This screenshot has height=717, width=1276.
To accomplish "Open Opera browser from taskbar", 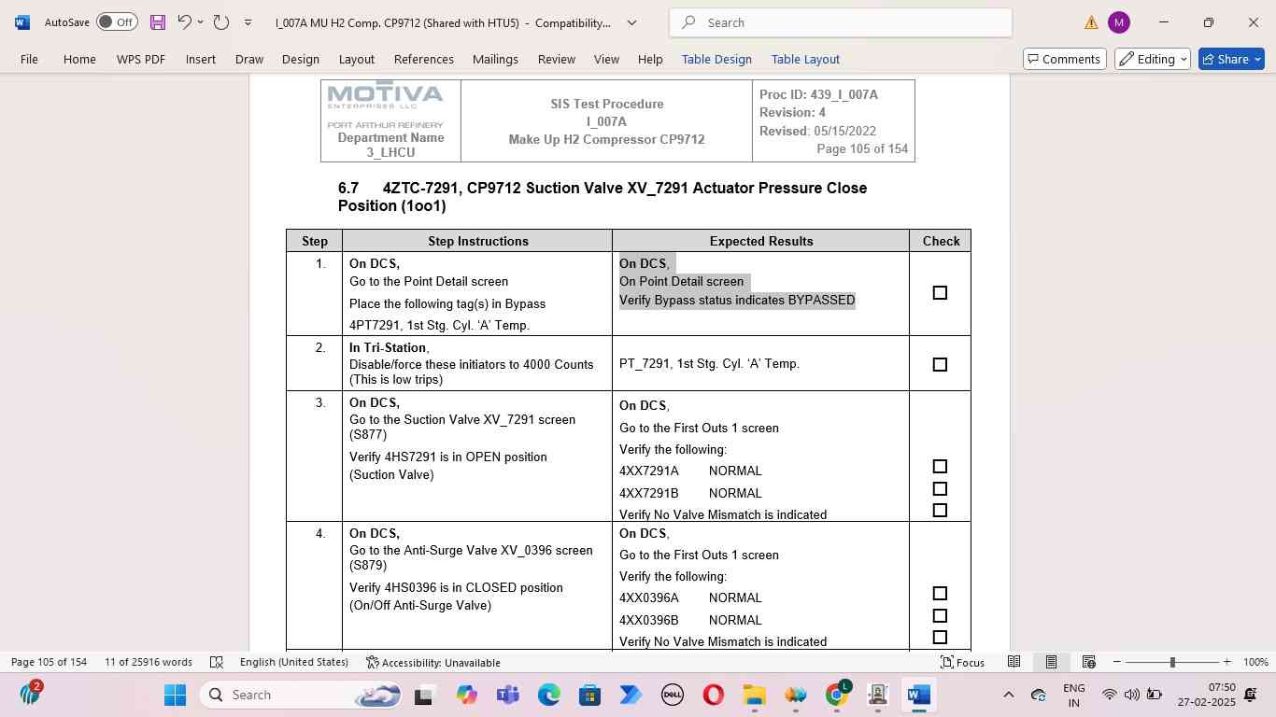I will 713,695.
